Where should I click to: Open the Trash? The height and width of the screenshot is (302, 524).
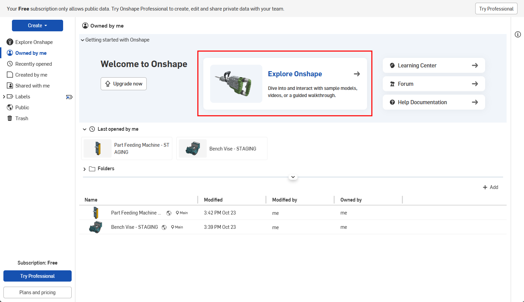coord(21,118)
